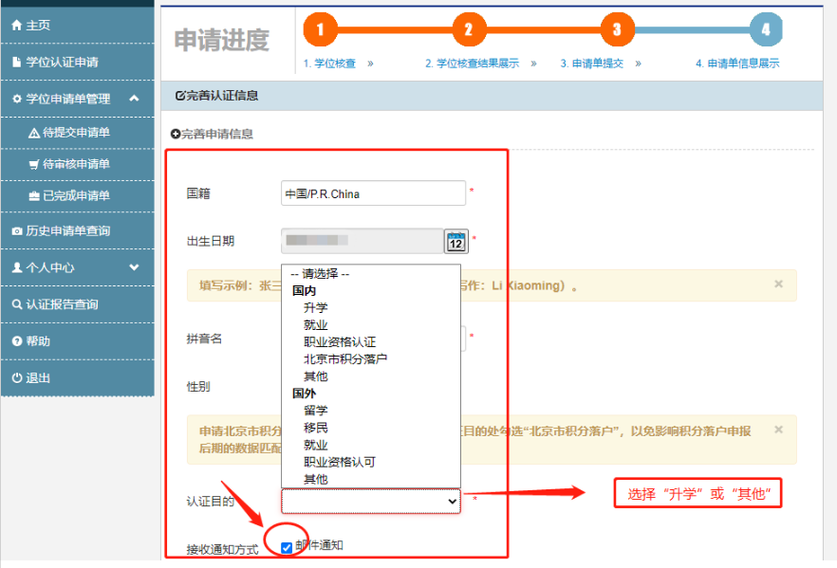Screen dimensions: 837x568
Task: Click the 学位认证申请 document icon
Action: [x=16, y=63]
